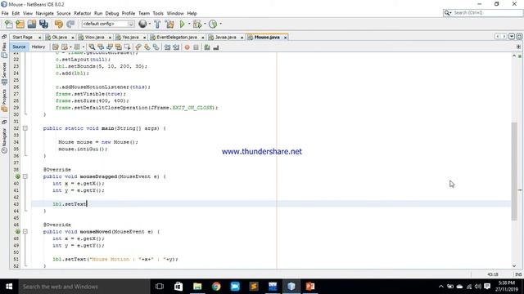Open the File menu
Viewport: 524px width, 294px height.
(5, 13)
